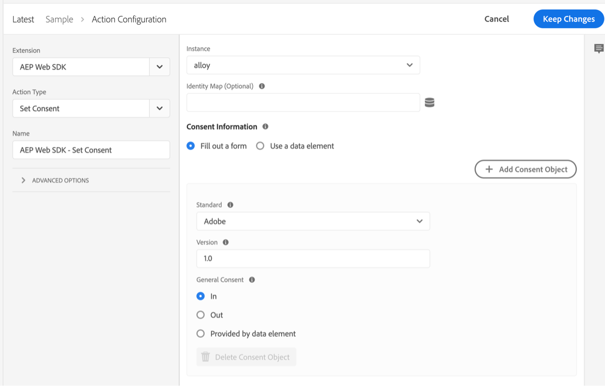Click the Version info icon
The height and width of the screenshot is (388, 605).
pos(226,242)
